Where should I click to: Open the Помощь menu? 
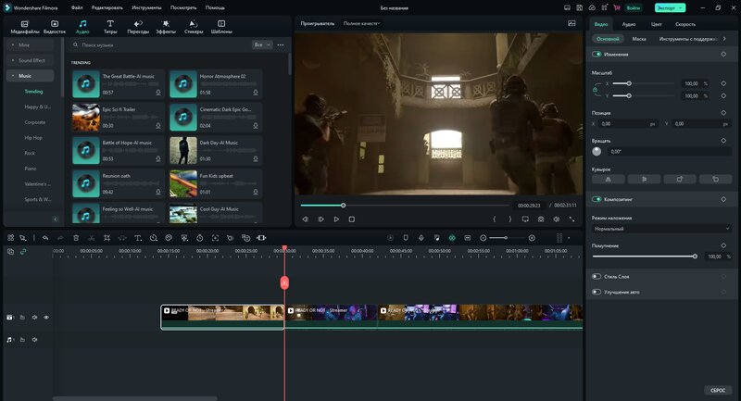point(215,7)
